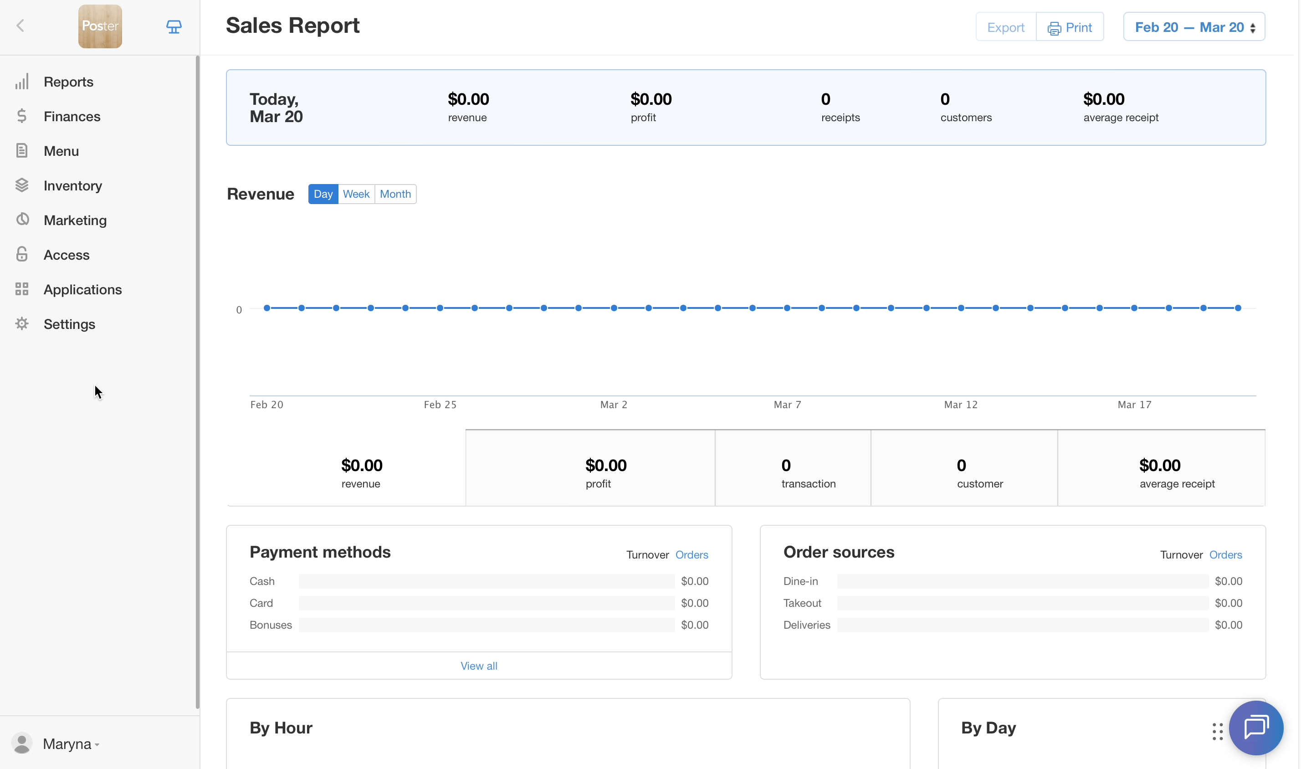Image resolution: width=1301 pixels, height=769 pixels.
Task: Open the point-of-sale terminal icon
Action: tap(174, 26)
